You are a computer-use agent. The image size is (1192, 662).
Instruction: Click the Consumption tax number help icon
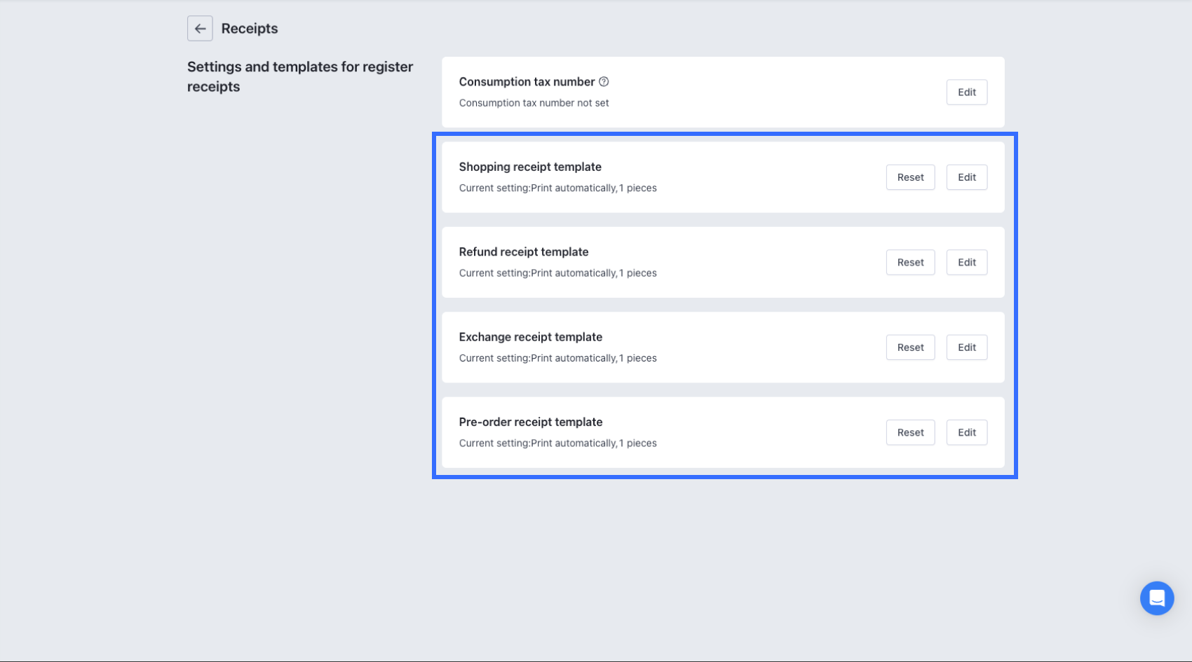coord(604,82)
